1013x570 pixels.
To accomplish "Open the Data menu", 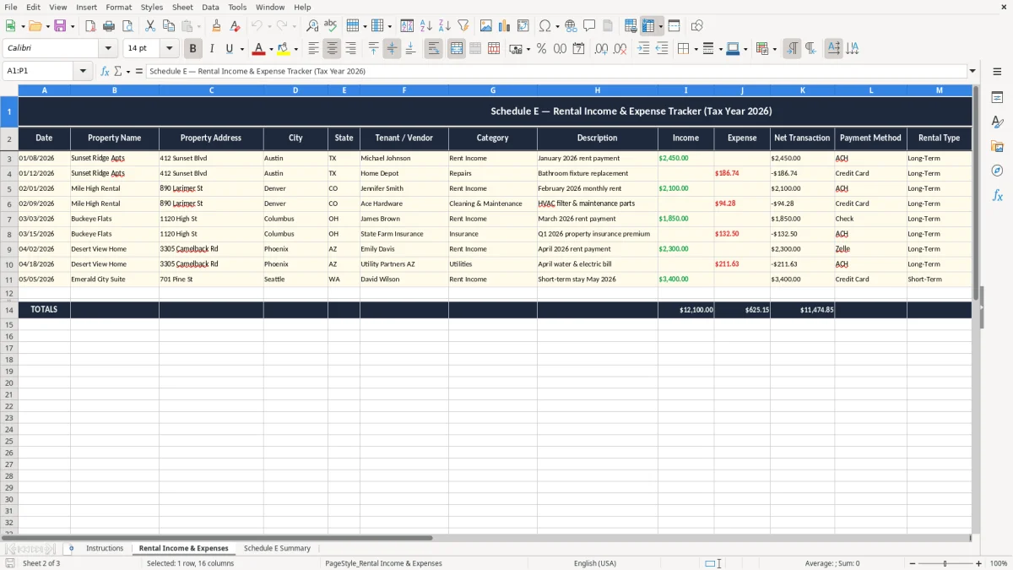I will [210, 7].
